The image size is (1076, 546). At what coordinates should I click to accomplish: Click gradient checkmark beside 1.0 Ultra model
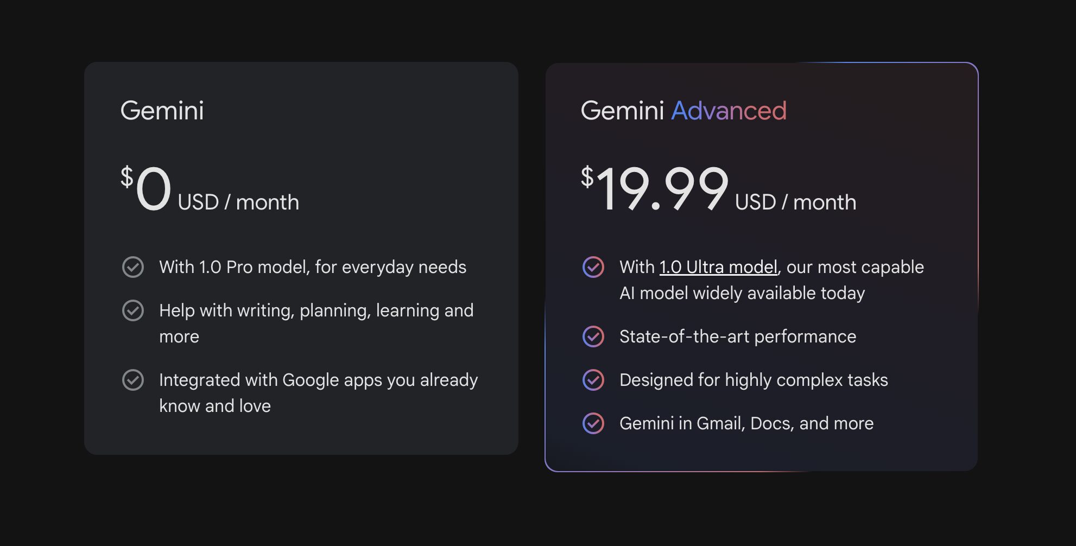pyautogui.click(x=593, y=267)
